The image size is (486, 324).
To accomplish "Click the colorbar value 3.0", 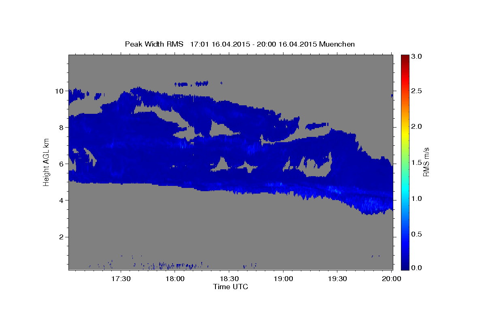I will (x=416, y=56).
